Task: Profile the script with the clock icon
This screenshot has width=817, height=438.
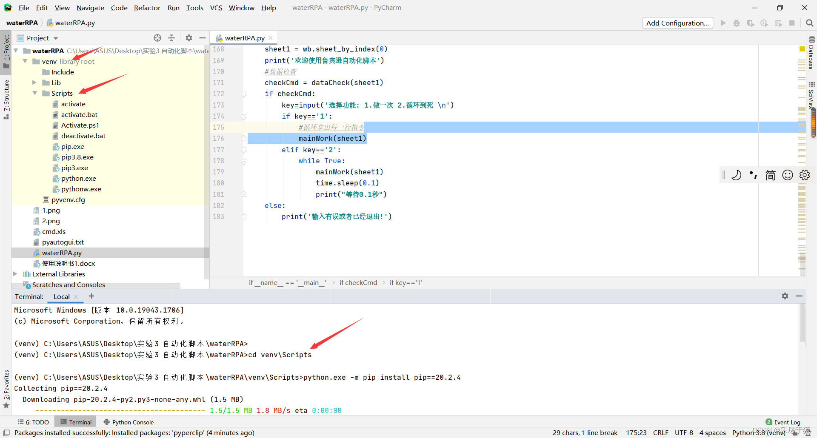Action: [x=765, y=23]
